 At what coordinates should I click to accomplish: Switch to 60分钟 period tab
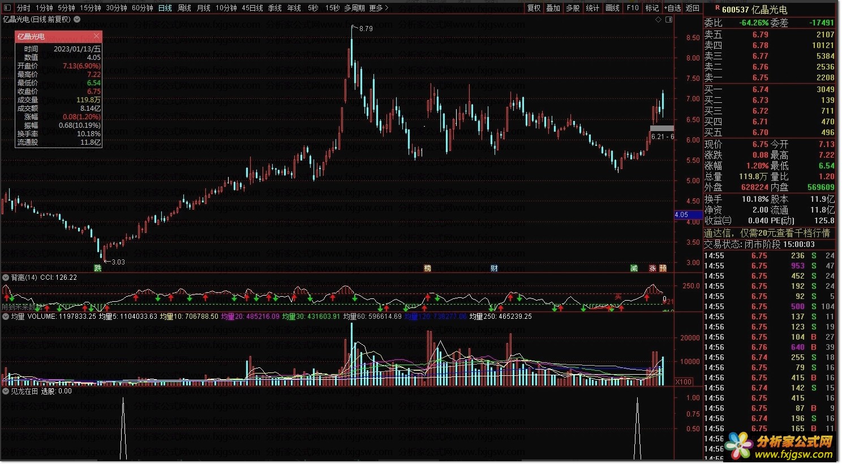(x=143, y=8)
